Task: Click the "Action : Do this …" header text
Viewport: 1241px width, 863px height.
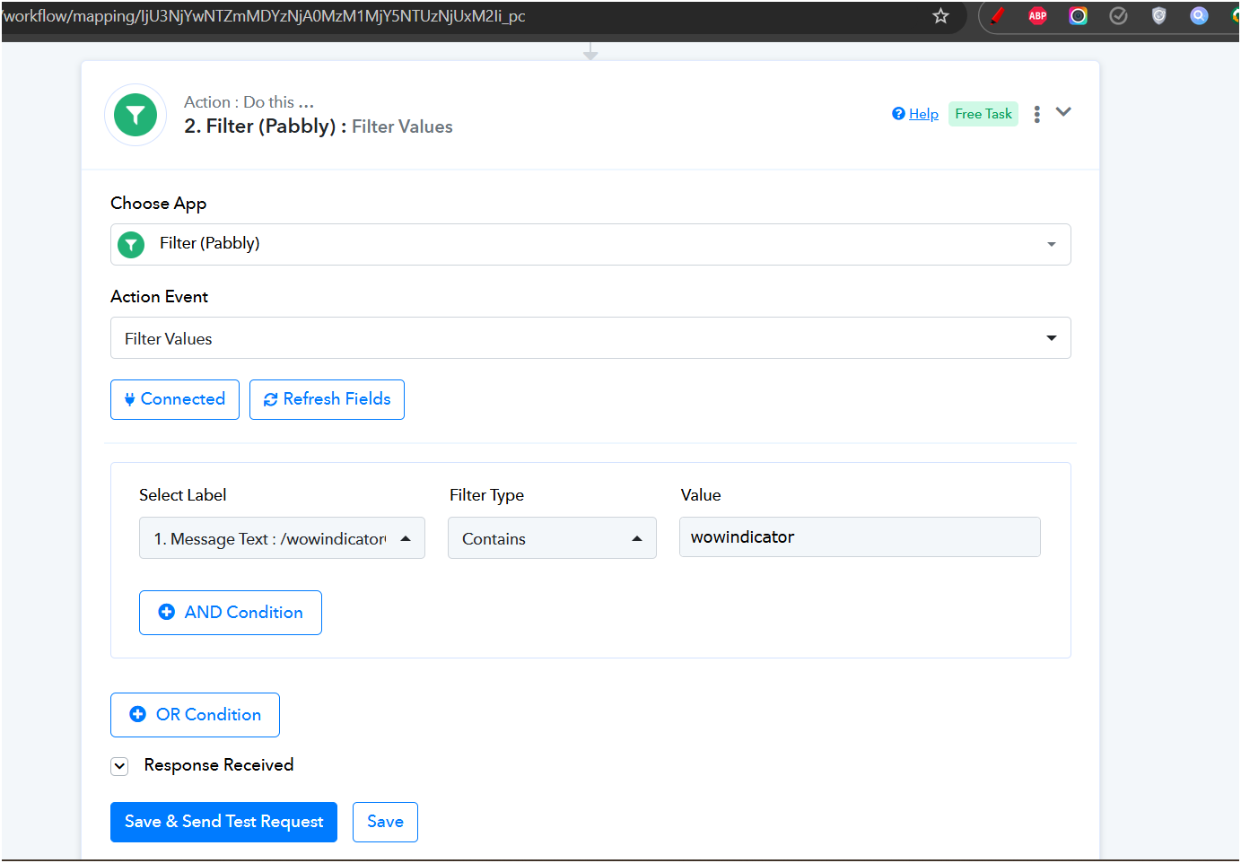Action: (x=249, y=102)
